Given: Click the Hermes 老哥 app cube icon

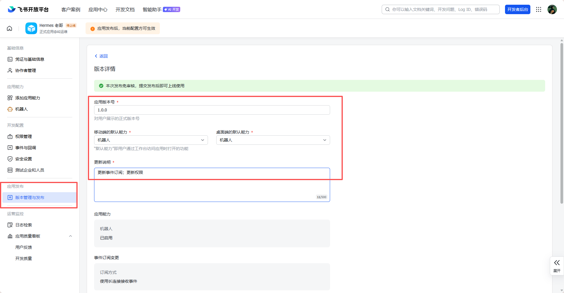Looking at the screenshot, I should click(31, 28).
